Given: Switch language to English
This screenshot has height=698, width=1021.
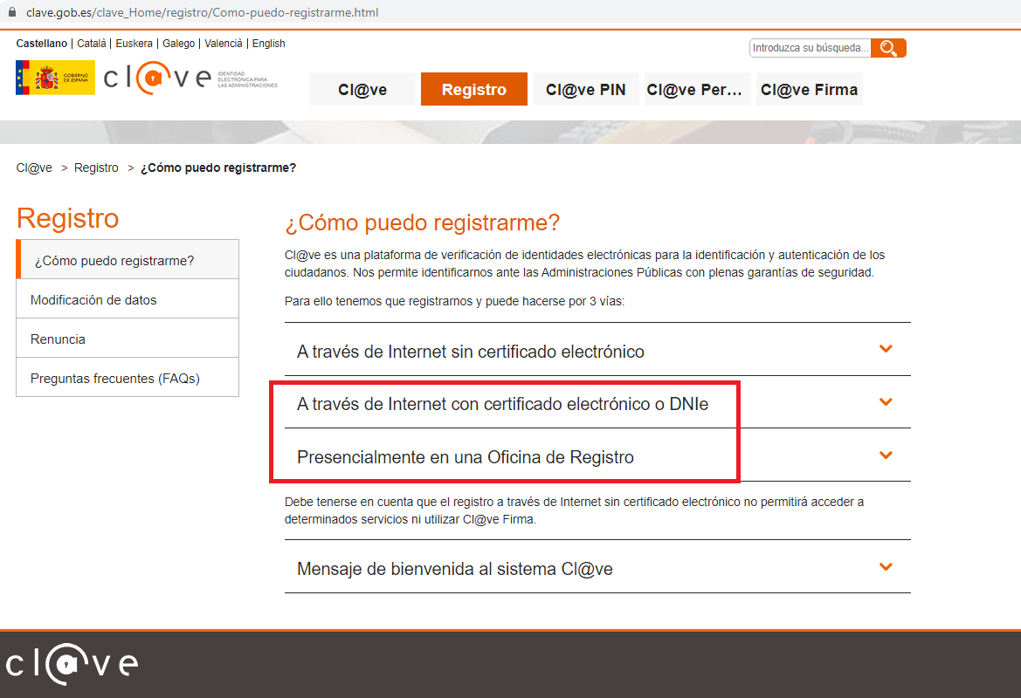Looking at the screenshot, I should (x=268, y=44).
